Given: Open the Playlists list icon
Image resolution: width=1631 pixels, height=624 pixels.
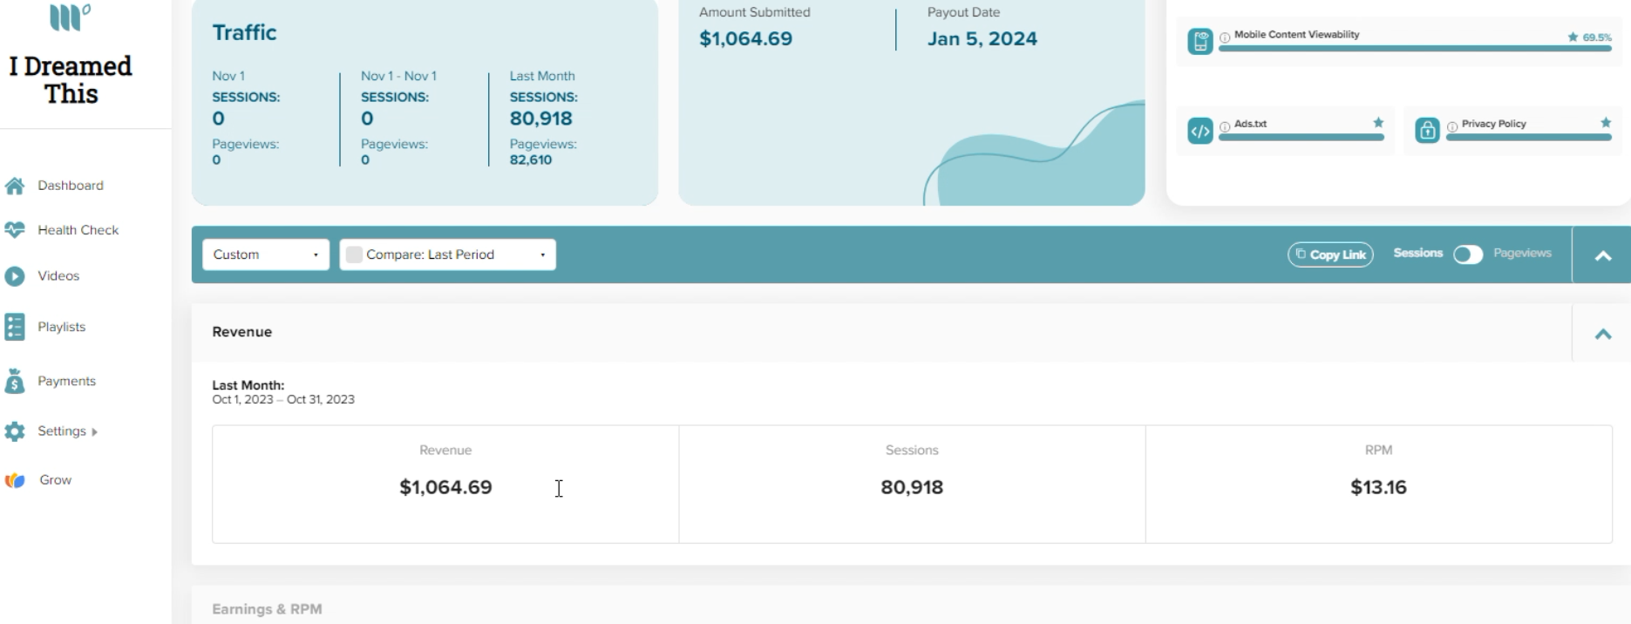Looking at the screenshot, I should [x=15, y=327].
